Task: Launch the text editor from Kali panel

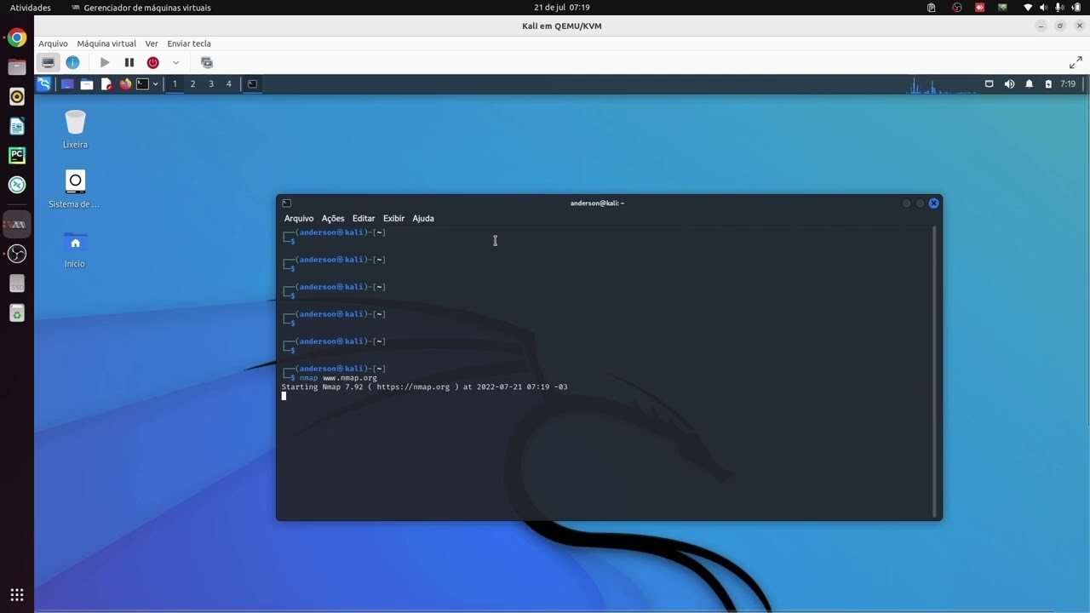Action: coord(106,84)
